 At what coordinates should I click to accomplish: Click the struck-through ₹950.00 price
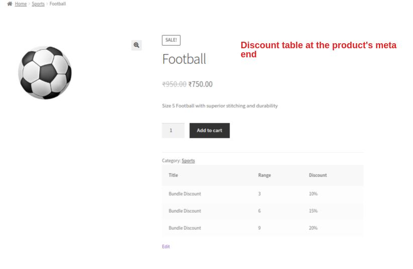(174, 84)
